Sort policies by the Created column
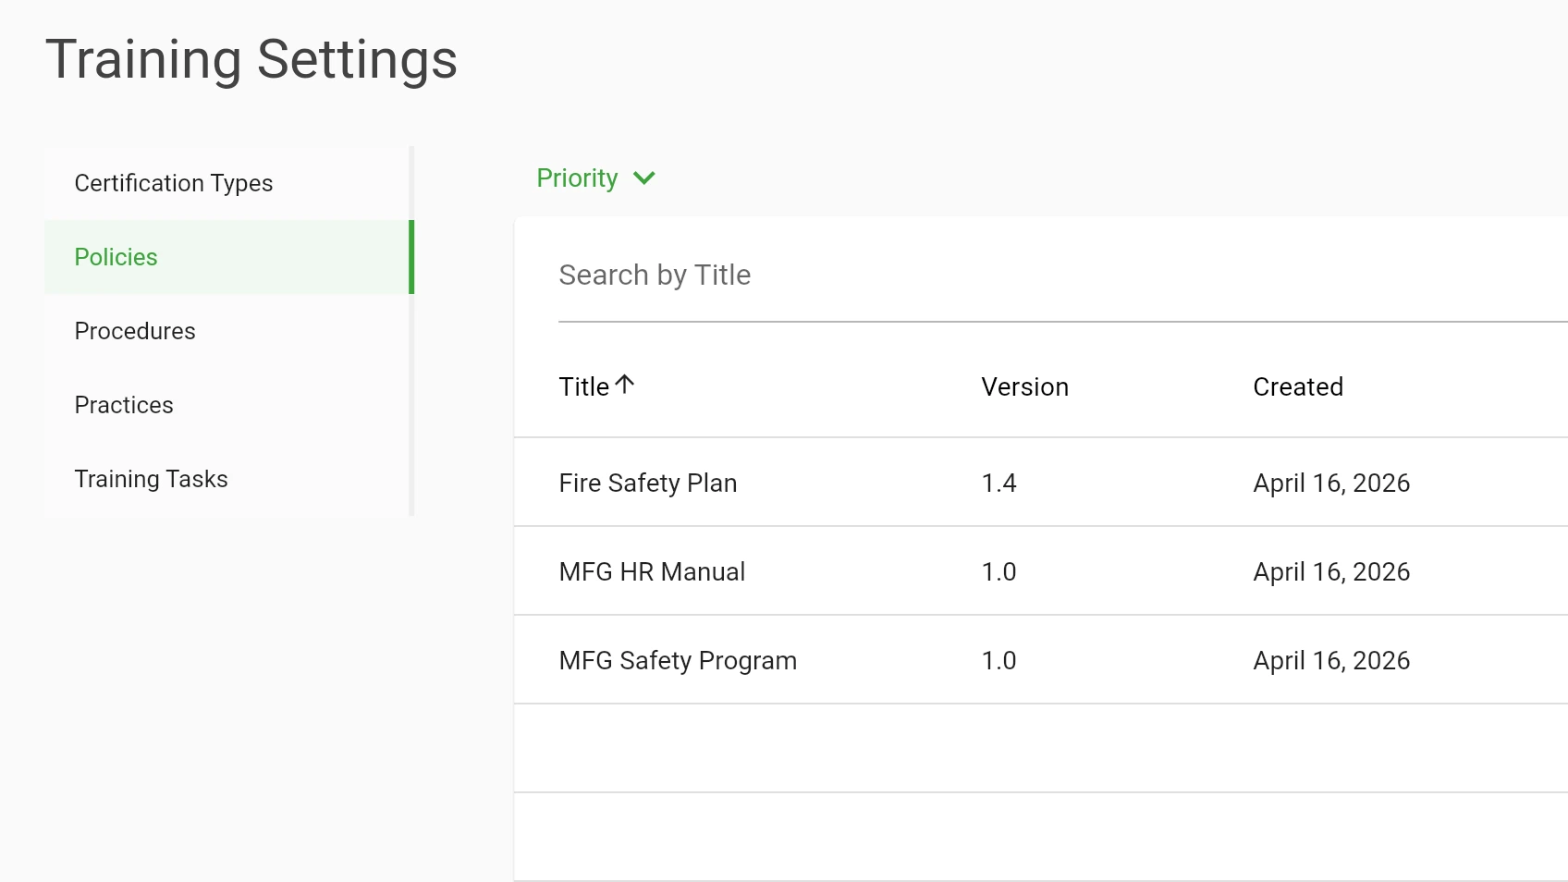 1298,386
